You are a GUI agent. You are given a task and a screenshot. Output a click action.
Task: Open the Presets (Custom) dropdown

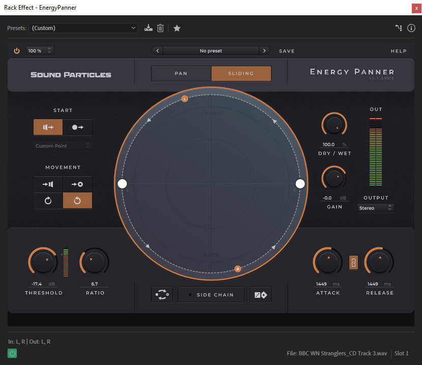pyautogui.click(x=83, y=28)
